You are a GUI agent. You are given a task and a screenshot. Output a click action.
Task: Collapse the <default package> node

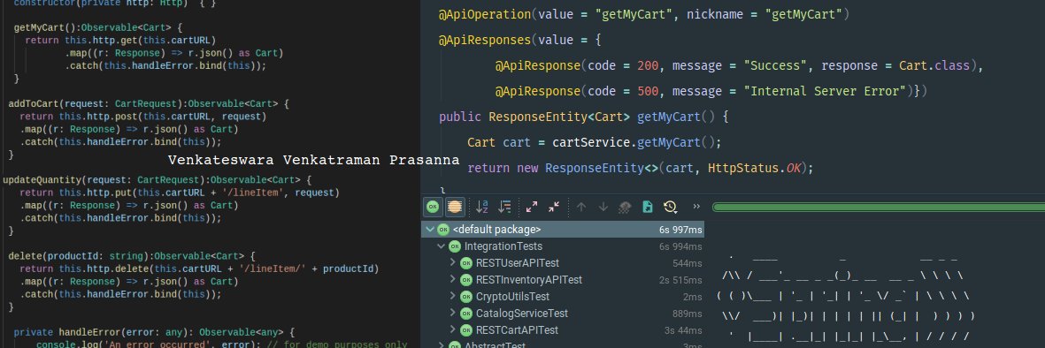pyautogui.click(x=430, y=230)
